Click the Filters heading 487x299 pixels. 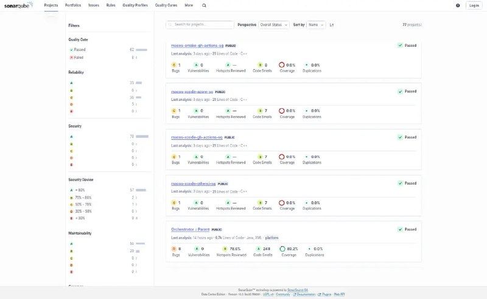point(74,26)
